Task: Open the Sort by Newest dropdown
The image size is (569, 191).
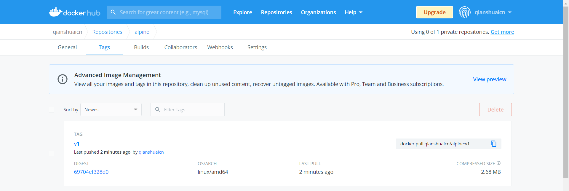Action: click(111, 109)
